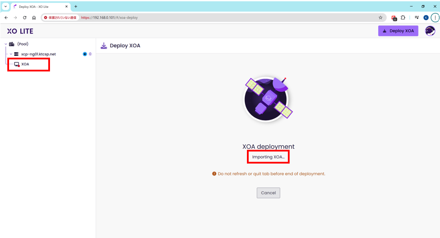This screenshot has height=238, width=440.
Task: Select the Deploy XOA - XO Lite tab
Action: coord(39,6)
